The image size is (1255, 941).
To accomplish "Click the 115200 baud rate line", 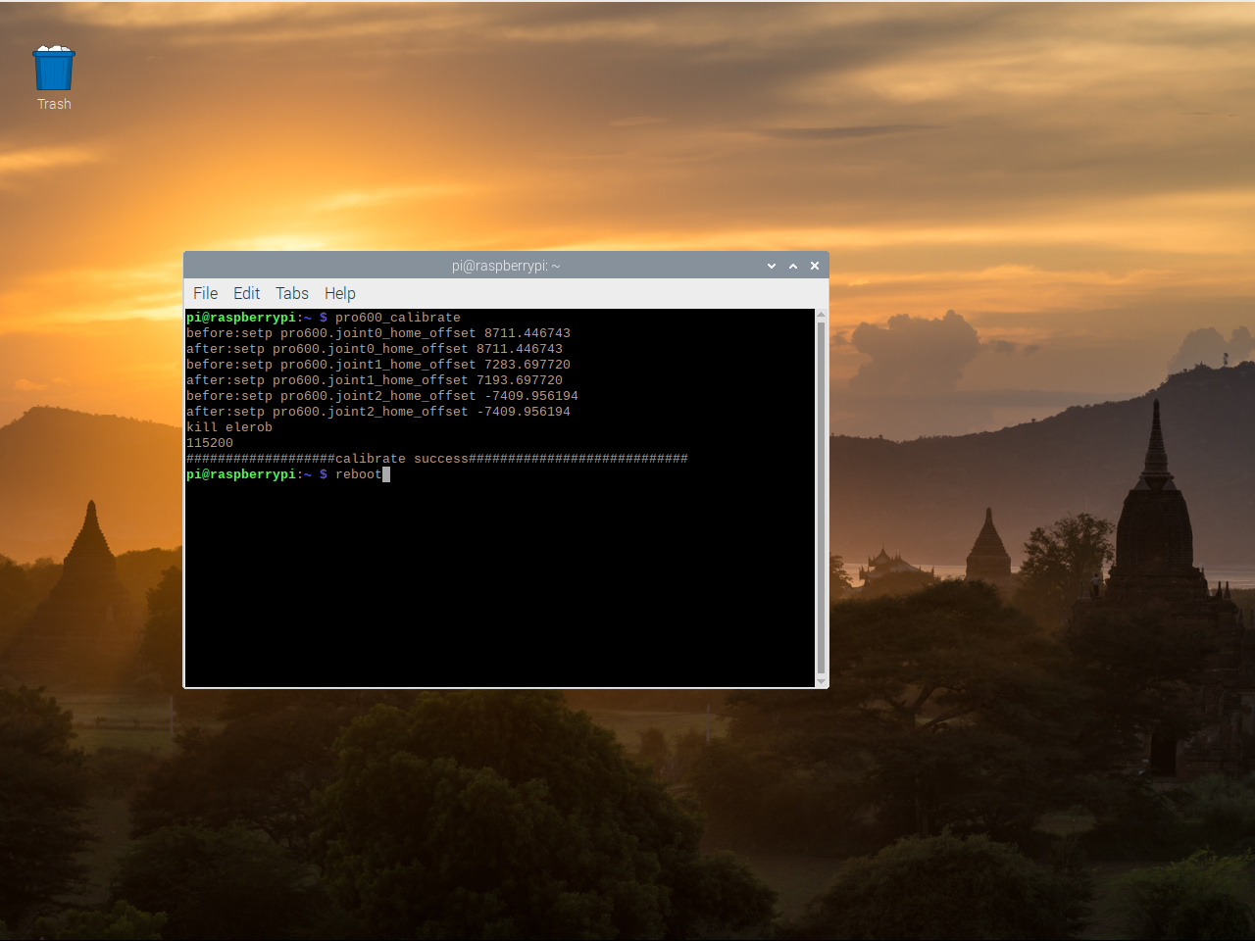I will coord(209,442).
